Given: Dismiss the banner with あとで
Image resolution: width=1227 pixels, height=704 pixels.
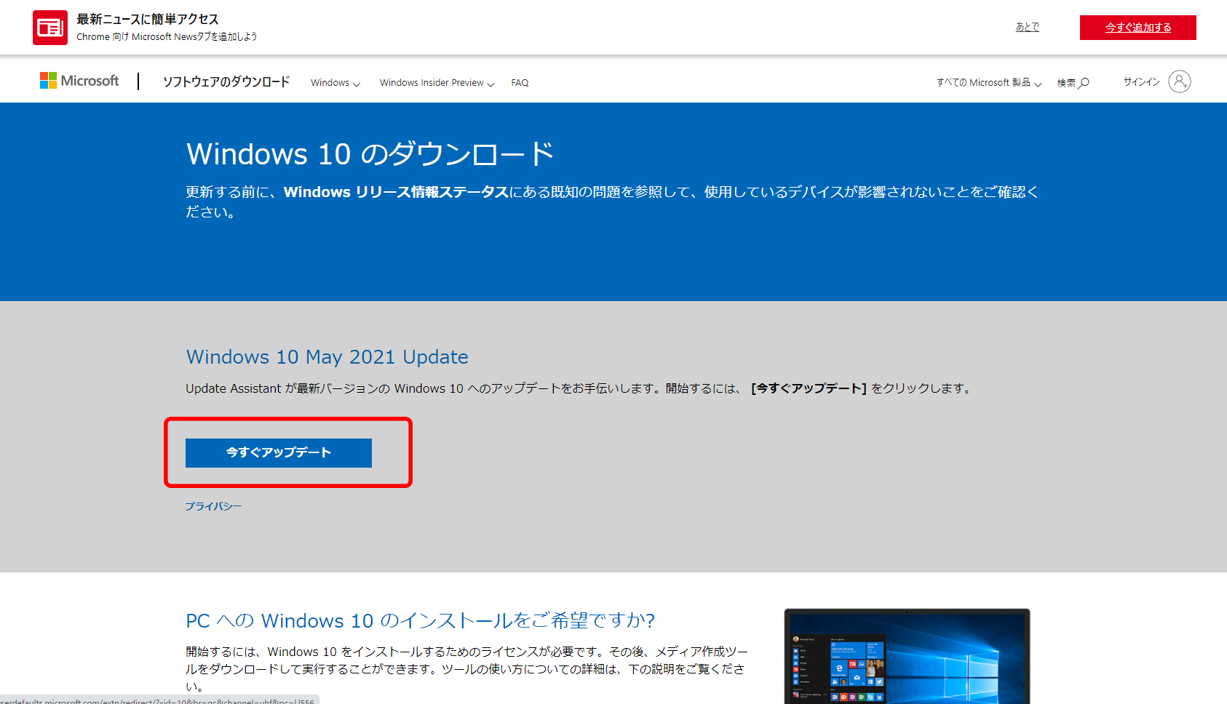Looking at the screenshot, I should [x=1028, y=27].
